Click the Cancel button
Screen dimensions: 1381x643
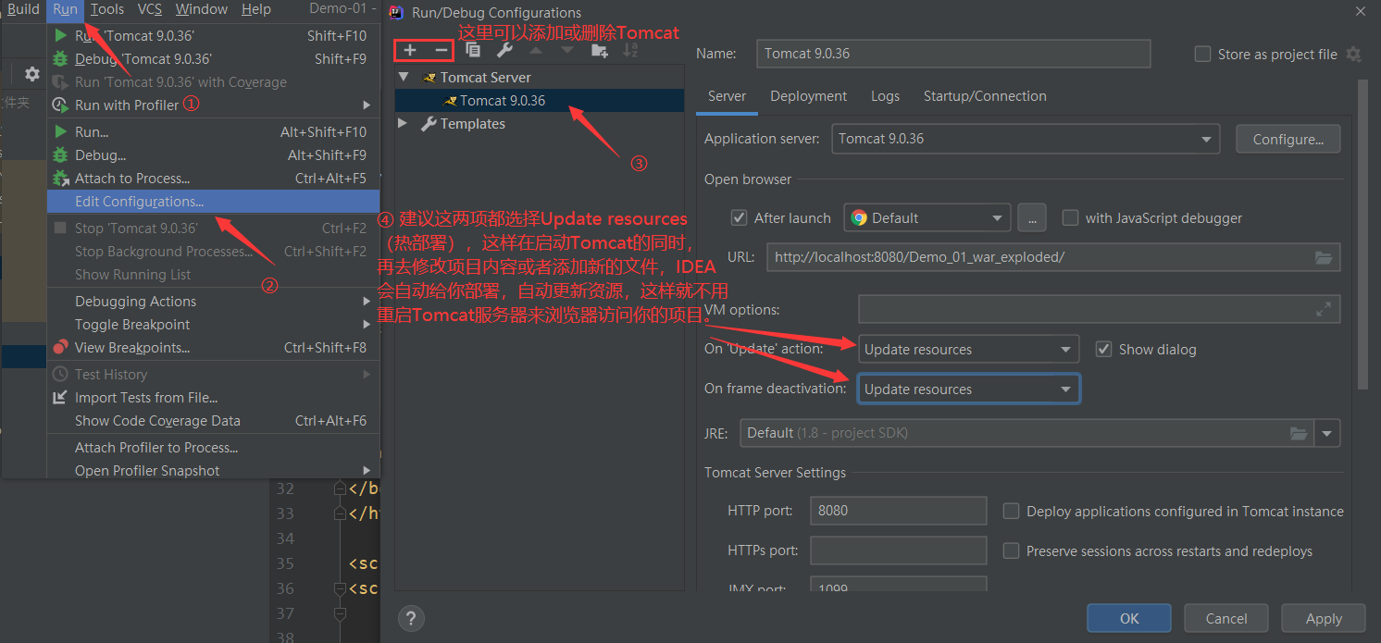click(1226, 618)
